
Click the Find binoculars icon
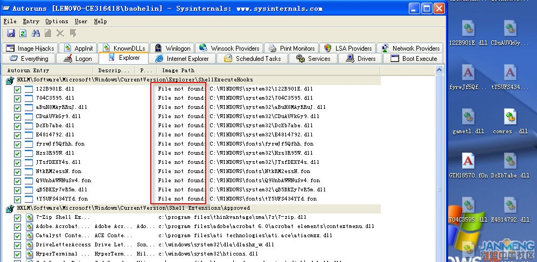[x=36, y=33]
